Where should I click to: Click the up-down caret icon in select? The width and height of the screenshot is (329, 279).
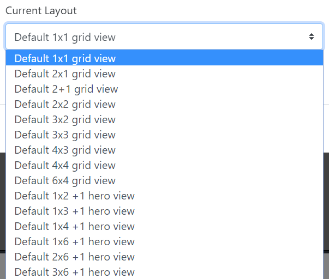pyautogui.click(x=311, y=37)
